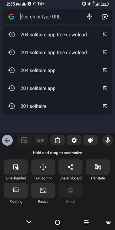Image resolution: width=115 pixels, height=230 pixels.
Task: Tap the Gboard voice typing microphone
Action: click(x=108, y=140)
